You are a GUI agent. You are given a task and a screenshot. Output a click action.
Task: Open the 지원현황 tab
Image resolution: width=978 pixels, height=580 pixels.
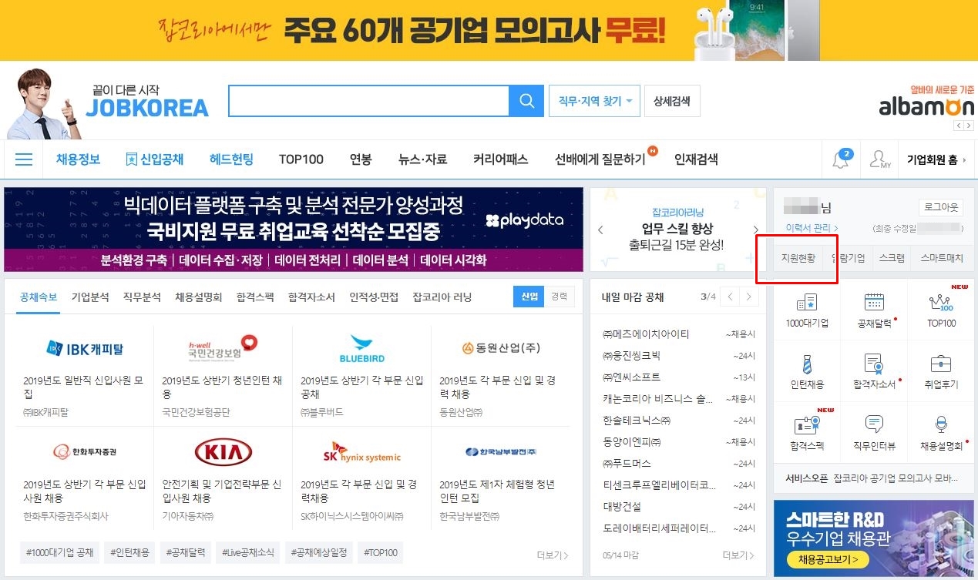[798, 258]
